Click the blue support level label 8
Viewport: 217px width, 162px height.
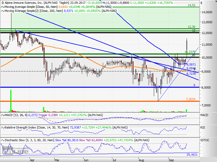pos(194,85)
